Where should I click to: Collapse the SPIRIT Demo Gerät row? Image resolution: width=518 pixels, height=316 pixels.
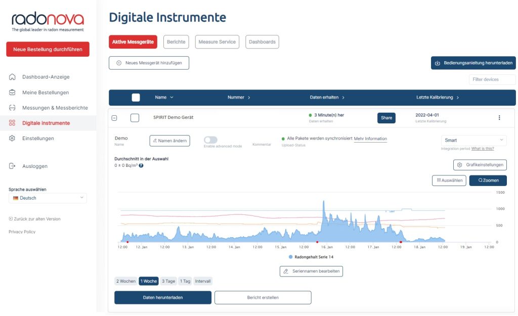point(114,118)
